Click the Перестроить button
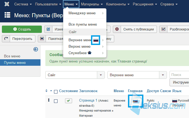 point(19,39)
